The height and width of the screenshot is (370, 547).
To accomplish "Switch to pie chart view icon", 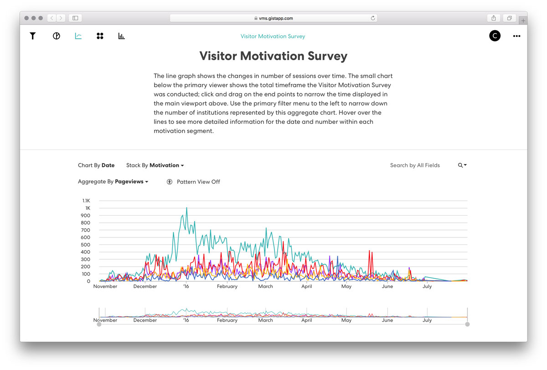I will pos(57,36).
